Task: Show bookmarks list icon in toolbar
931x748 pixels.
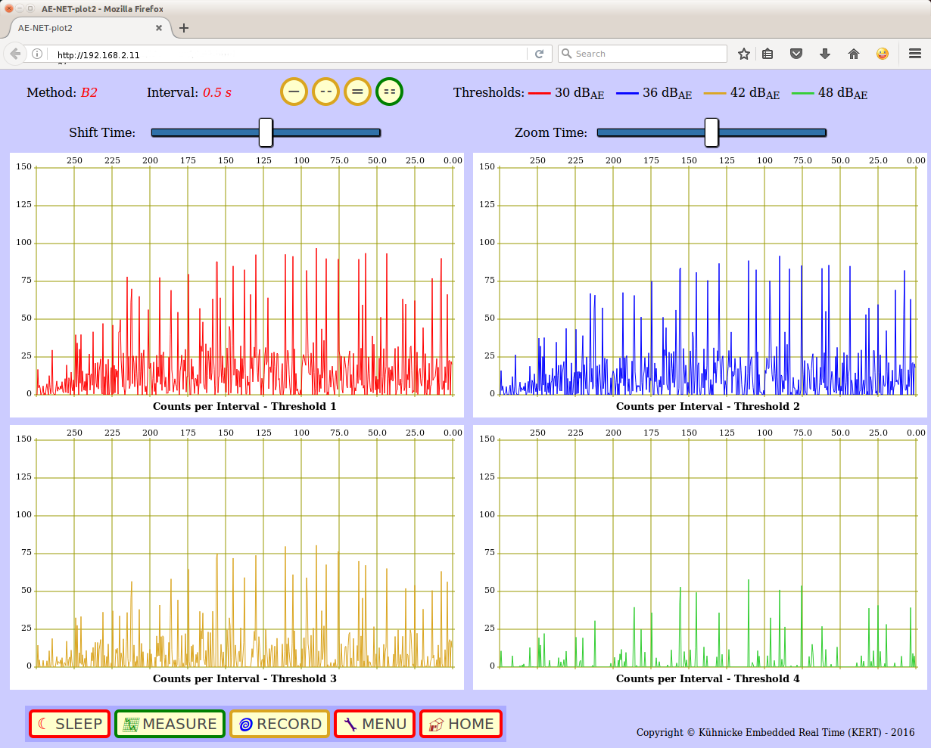Action: coord(768,54)
